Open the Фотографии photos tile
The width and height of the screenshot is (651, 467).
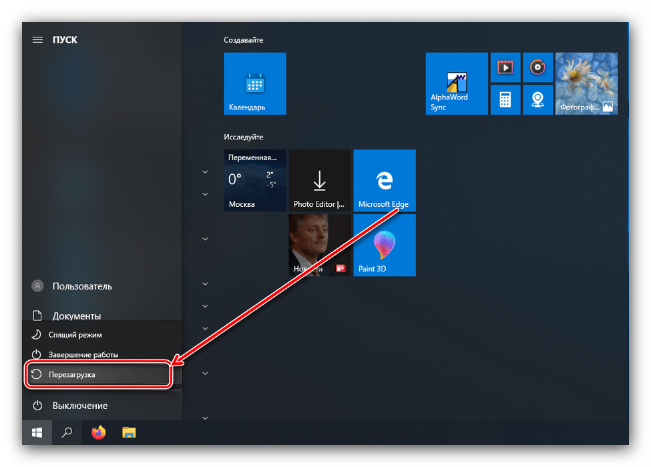pyautogui.click(x=586, y=84)
